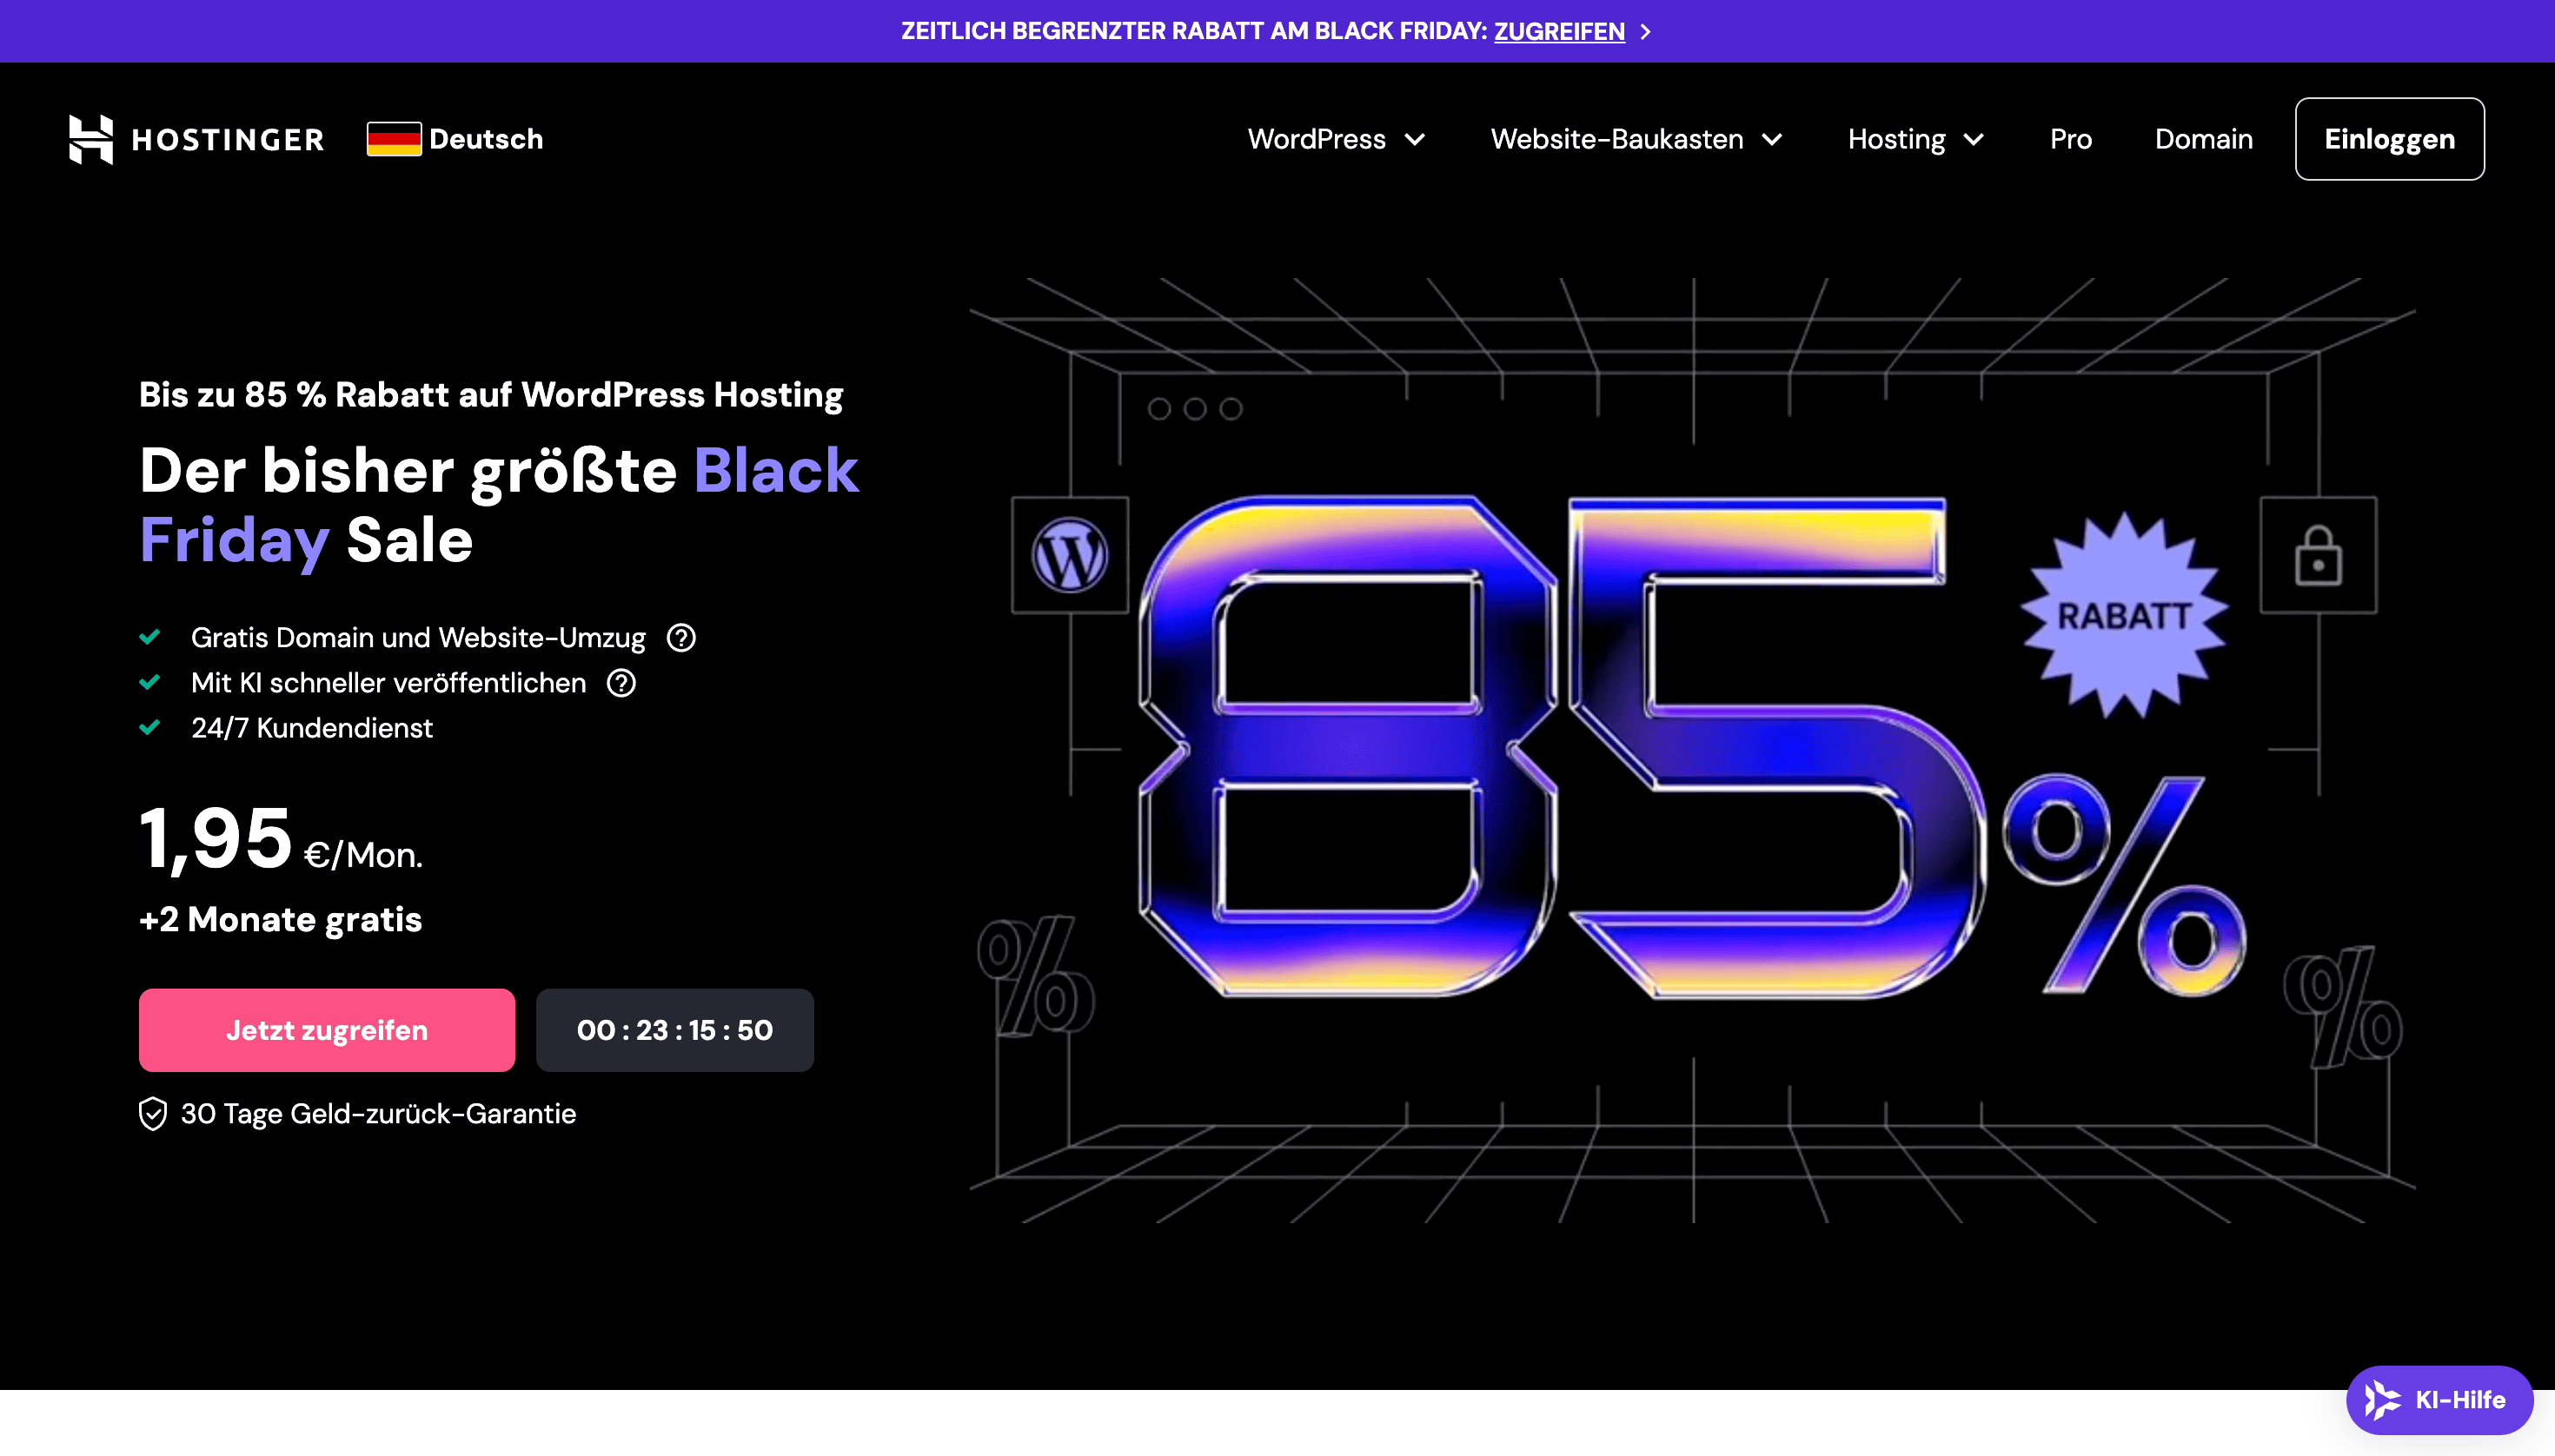Click the money-back guarantee shield icon
This screenshot has height=1456, width=2555.
(x=152, y=1113)
